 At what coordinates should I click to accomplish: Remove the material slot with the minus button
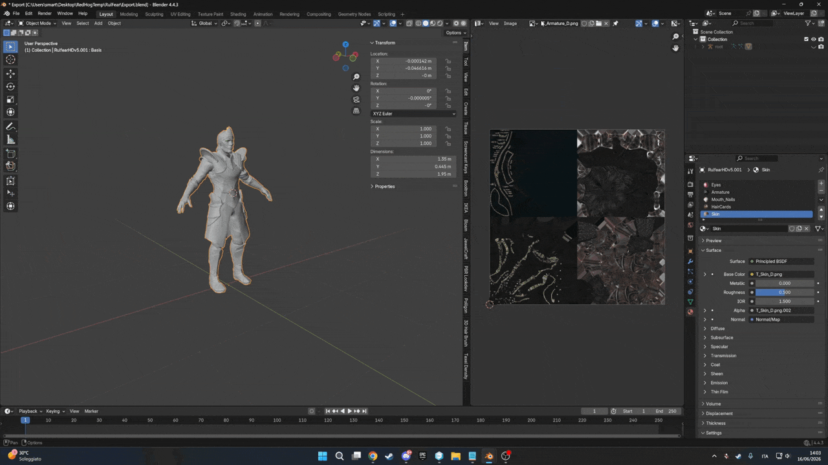821,192
